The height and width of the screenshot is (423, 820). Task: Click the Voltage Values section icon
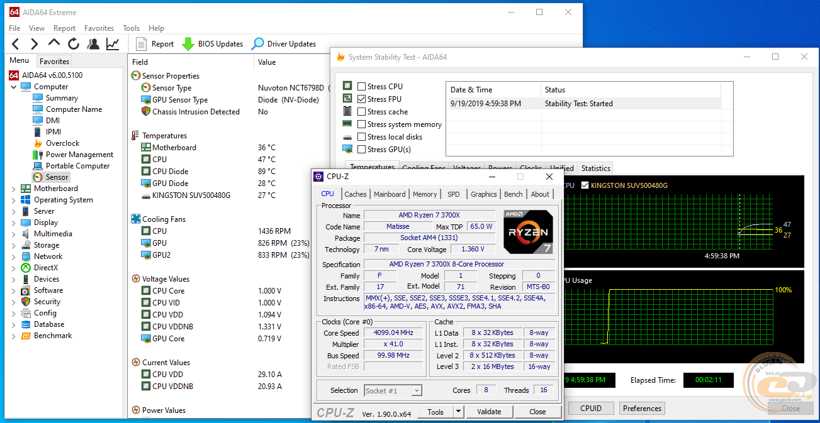[x=136, y=279]
